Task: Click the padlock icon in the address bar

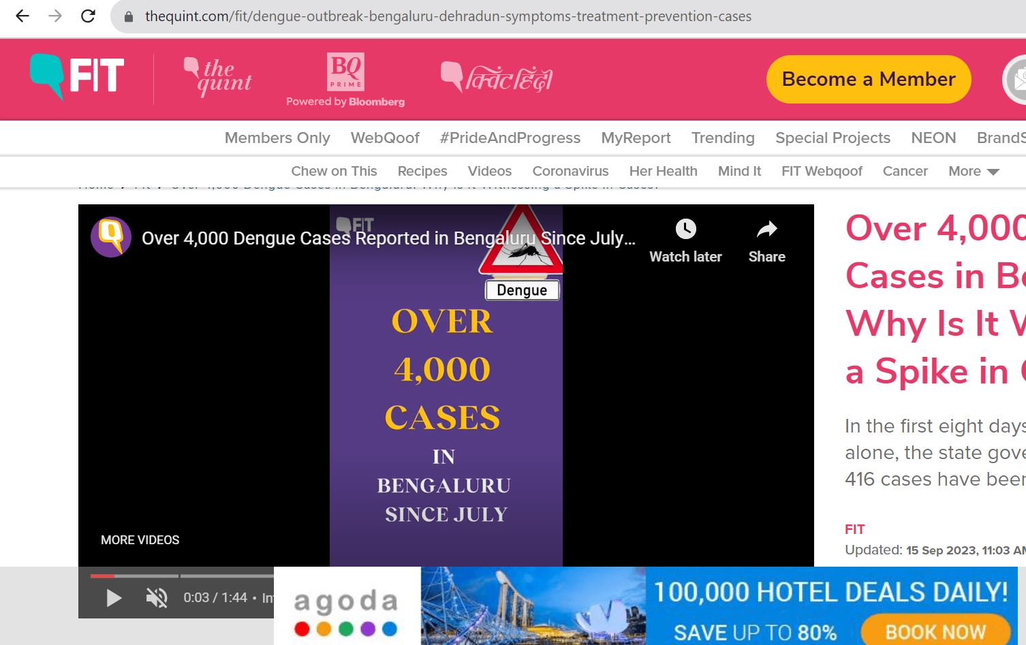Action: coord(128,16)
